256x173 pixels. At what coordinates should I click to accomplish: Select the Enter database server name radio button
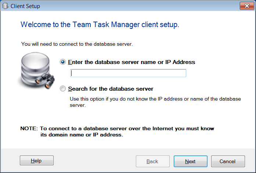[x=63, y=62]
